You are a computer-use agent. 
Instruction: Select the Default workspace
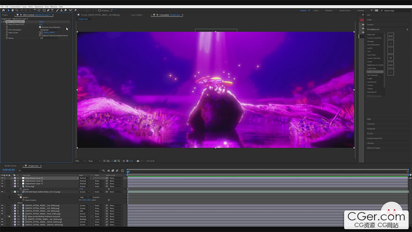[x=303, y=10]
